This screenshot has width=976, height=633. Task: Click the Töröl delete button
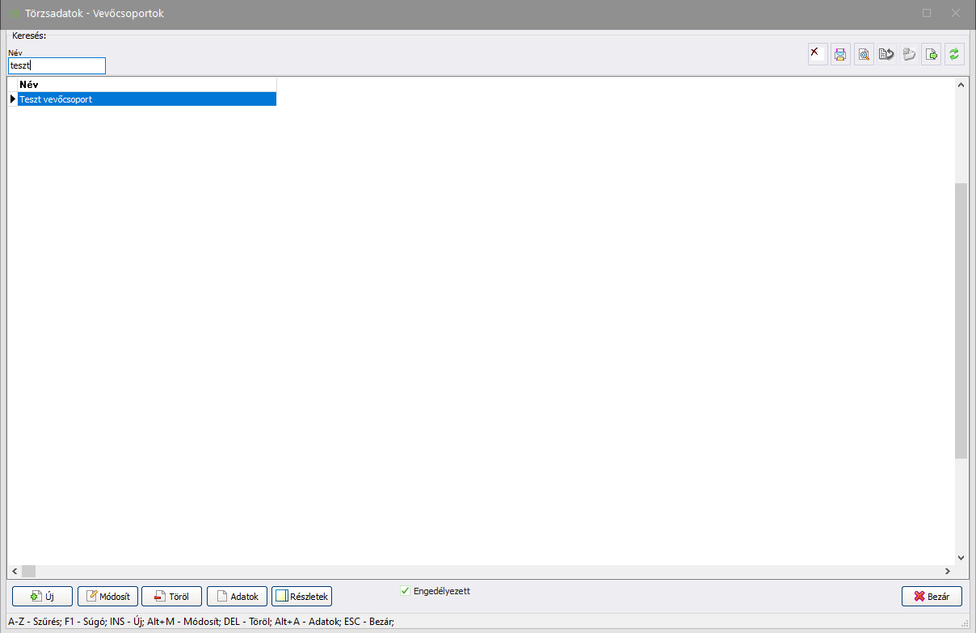pos(171,596)
